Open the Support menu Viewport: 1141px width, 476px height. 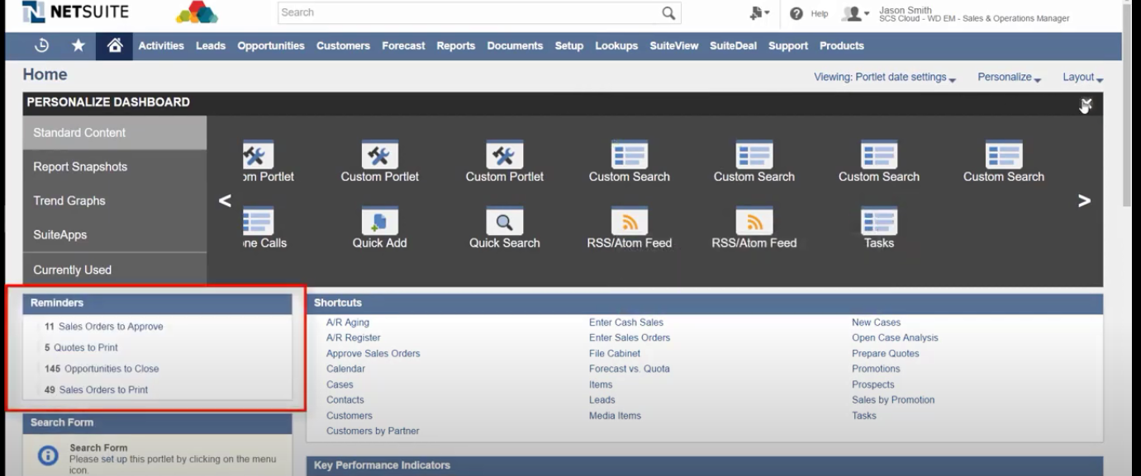pos(788,46)
